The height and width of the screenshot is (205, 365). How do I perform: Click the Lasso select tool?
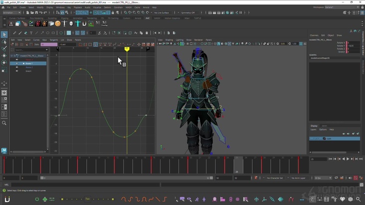[x=4, y=42]
